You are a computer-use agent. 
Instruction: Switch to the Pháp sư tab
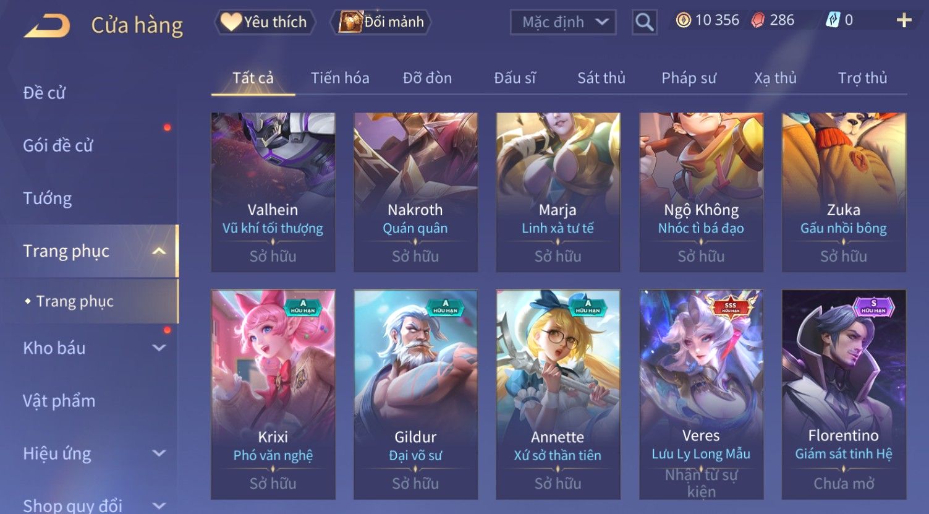tap(689, 78)
